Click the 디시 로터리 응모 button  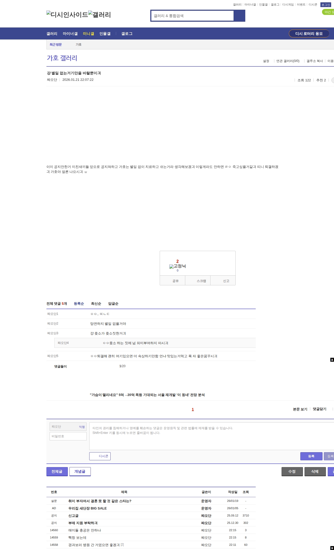(x=309, y=33)
